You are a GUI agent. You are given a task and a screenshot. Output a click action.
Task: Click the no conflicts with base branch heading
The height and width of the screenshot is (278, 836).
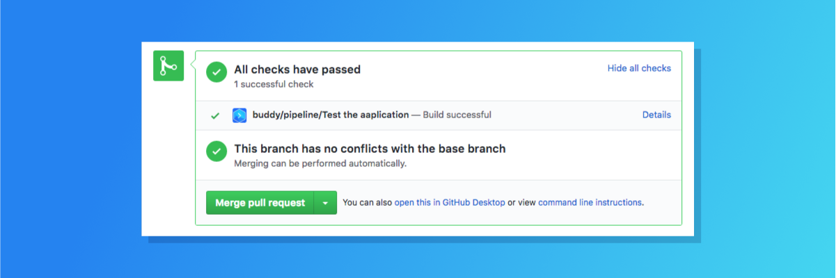[x=370, y=149]
